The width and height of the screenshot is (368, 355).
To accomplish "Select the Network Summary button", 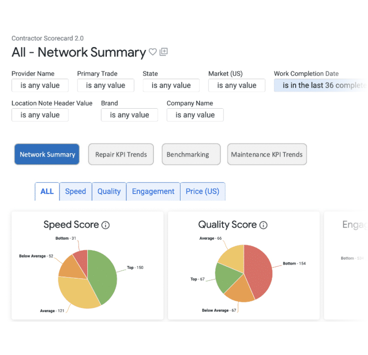I will 47,154.
